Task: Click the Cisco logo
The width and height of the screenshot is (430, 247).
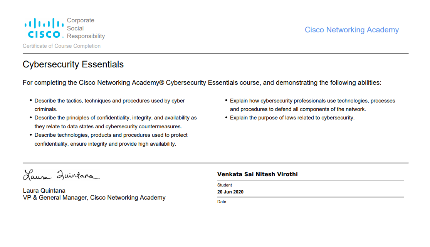Action: 44,28
